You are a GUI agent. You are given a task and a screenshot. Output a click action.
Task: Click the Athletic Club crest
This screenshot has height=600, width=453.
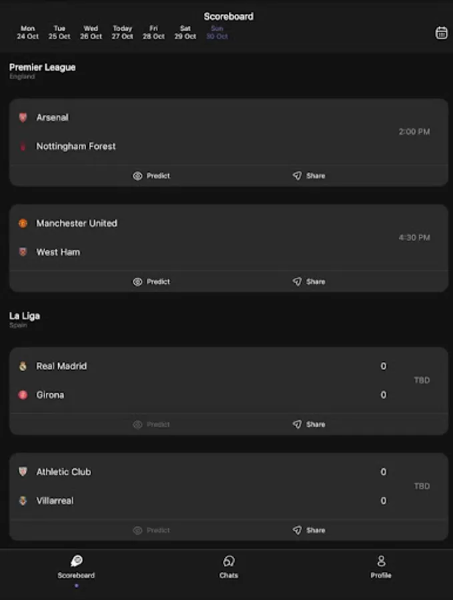click(23, 471)
